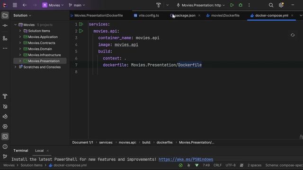Start debugging with the bug icon
The width and height of the screenshot is (303, 170).
pos(241,5)
